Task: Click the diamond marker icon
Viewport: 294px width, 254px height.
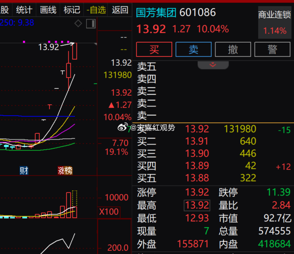Action: pyautogui.click(x=78, y=24)
